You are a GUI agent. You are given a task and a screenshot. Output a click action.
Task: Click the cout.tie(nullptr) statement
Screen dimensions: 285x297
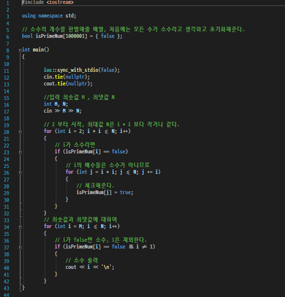68,83
